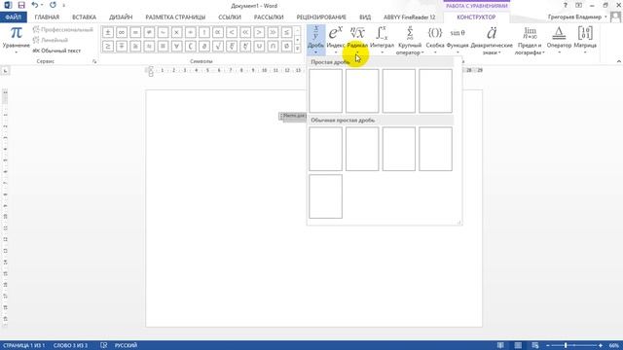Open the Радикал gallery
This screenshot has height=350, width=623.
click(x=357, y=40)
